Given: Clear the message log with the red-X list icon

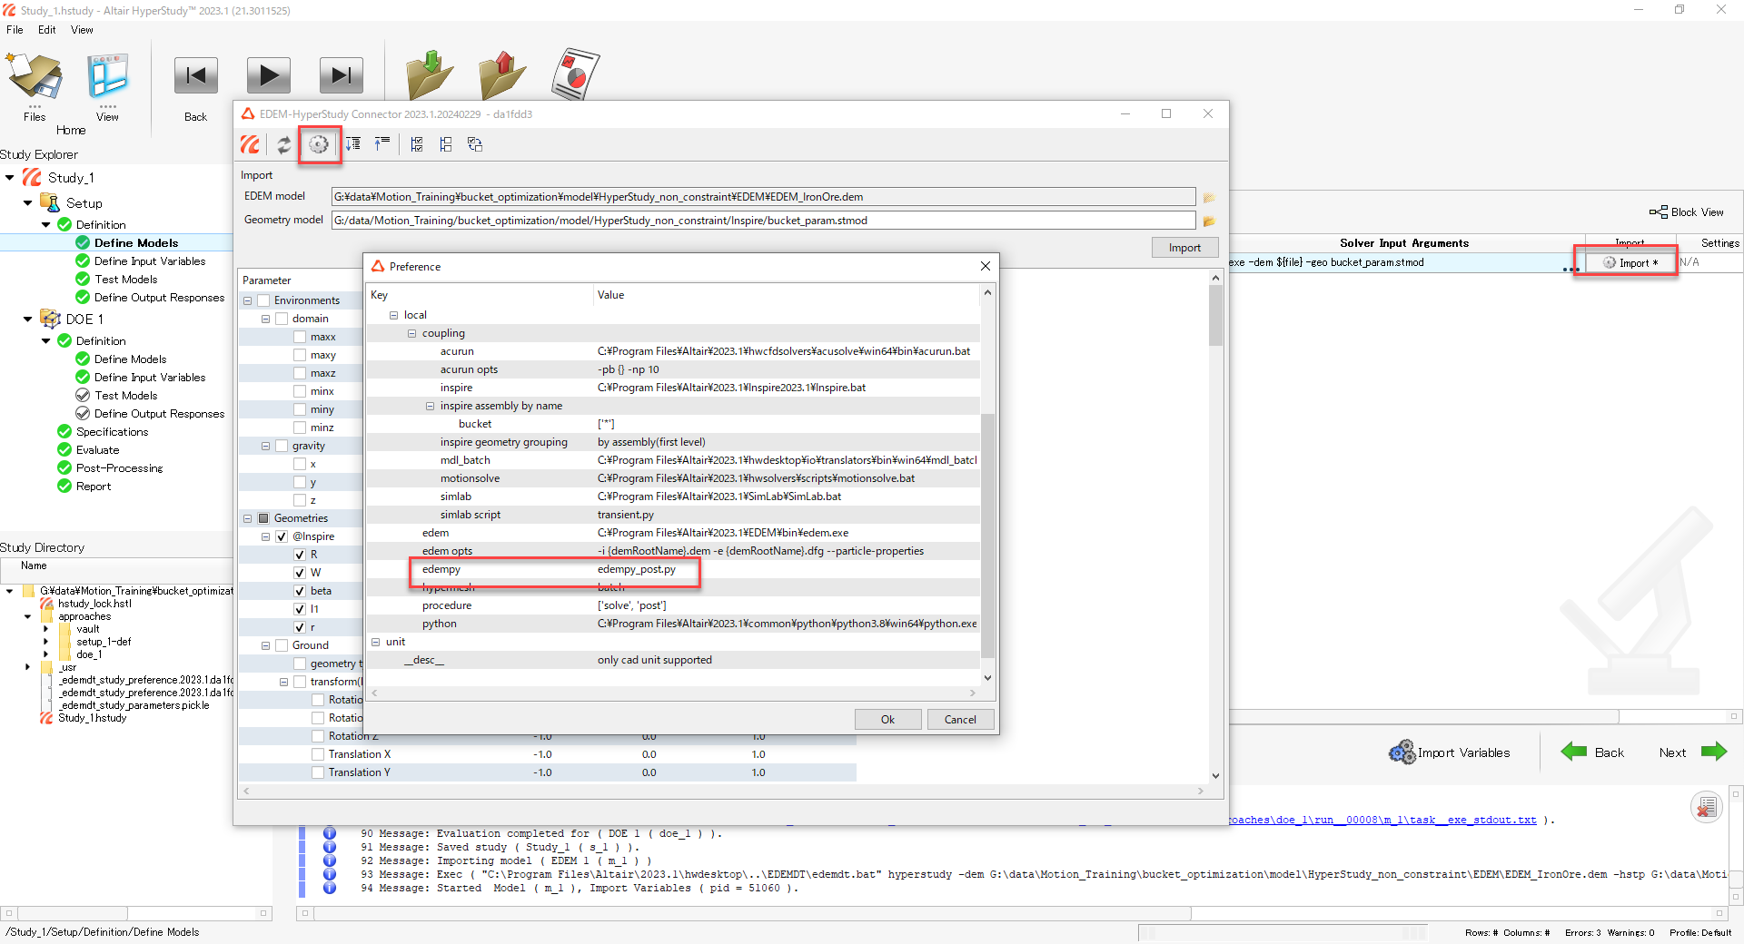Looking at the screenshot, I should pos(1707,807).
